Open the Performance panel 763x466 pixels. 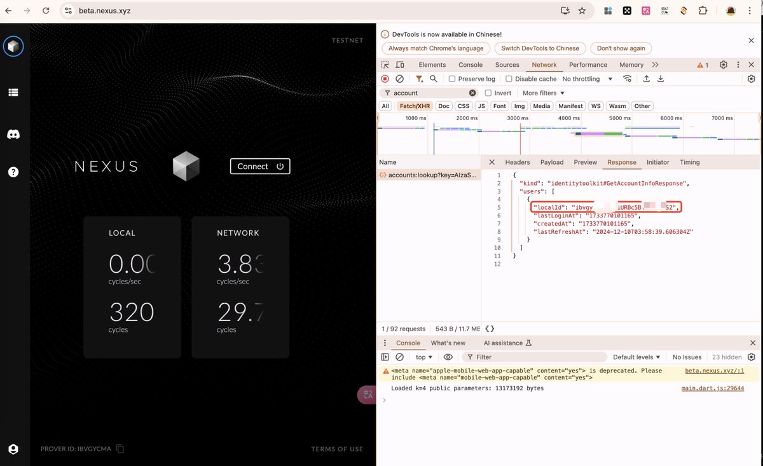588,64
